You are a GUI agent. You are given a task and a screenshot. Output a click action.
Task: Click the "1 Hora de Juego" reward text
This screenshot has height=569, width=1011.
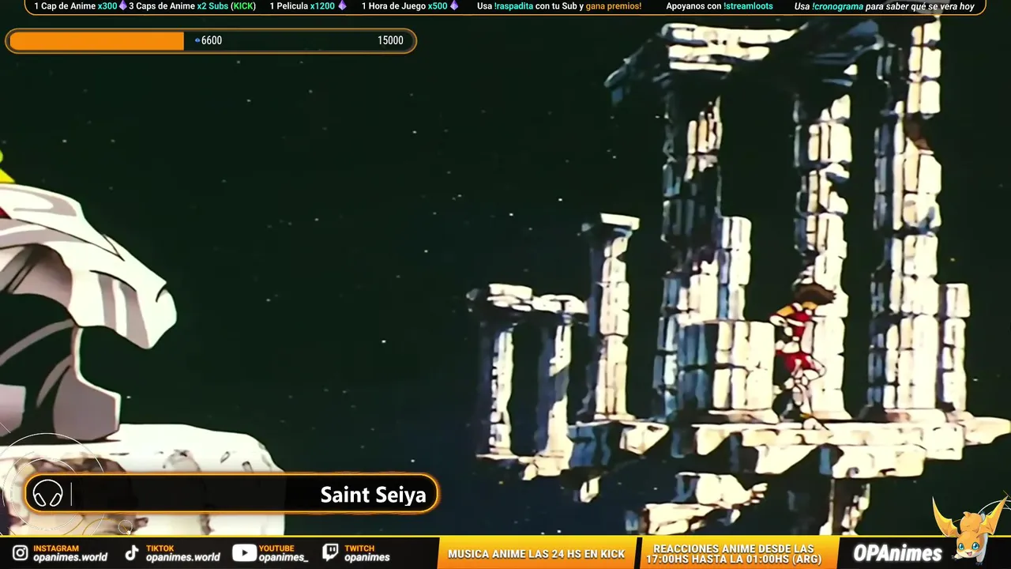(x=393, y=6)
